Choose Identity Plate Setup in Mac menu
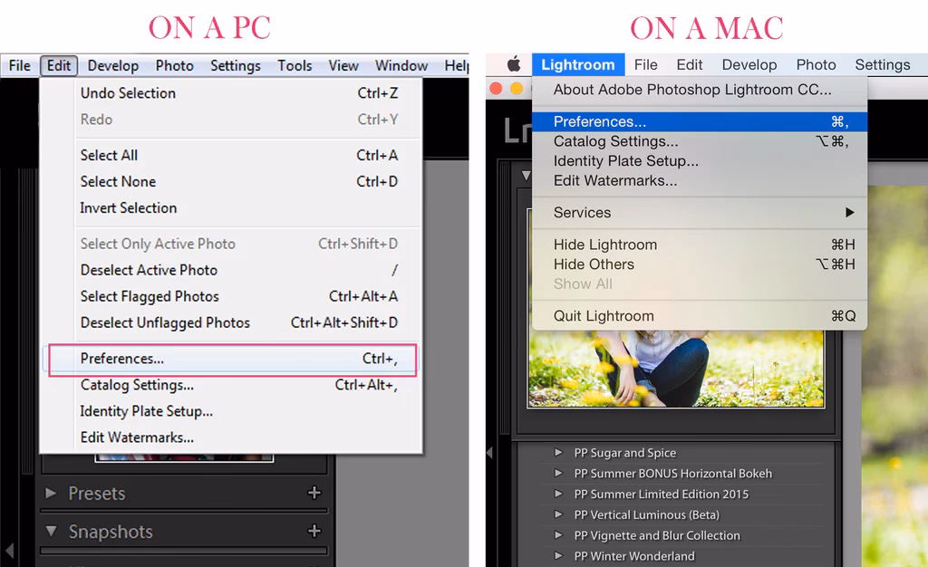Image resolution: width=928 pixels, height=567 pixels. click(x=700, y=161)
